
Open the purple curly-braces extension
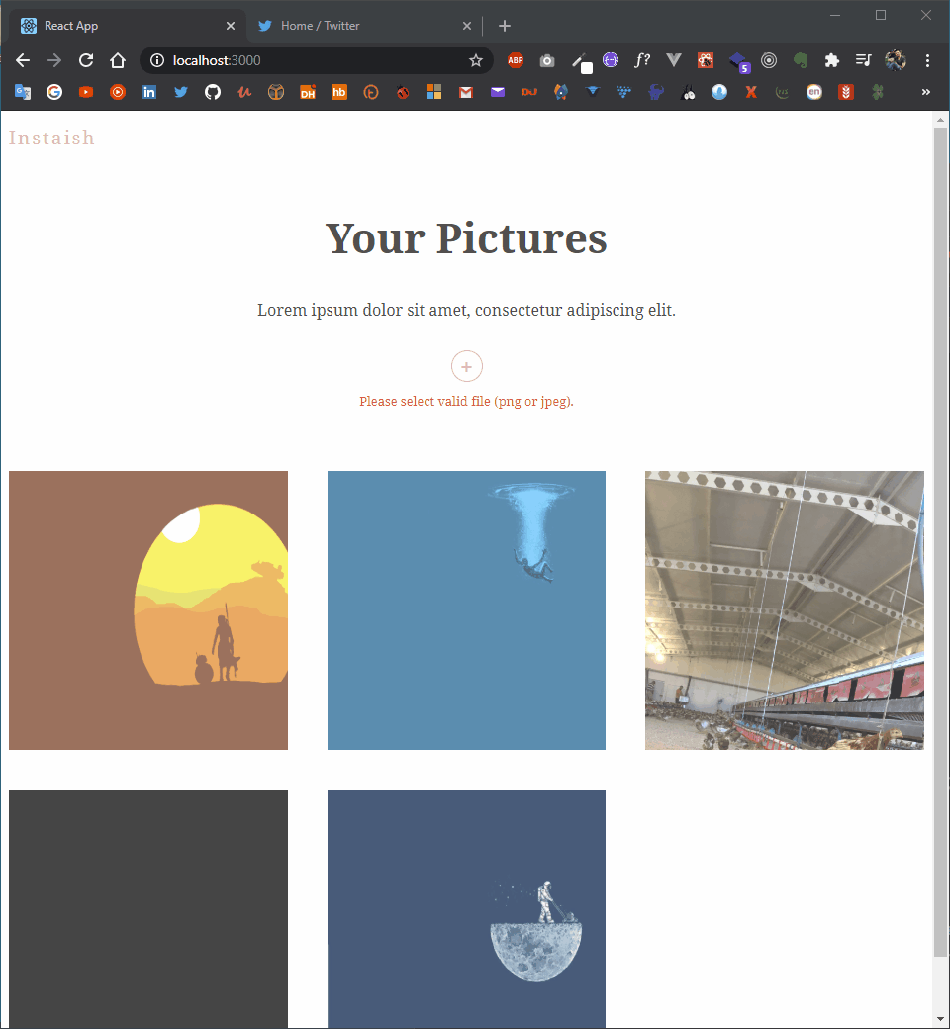[x=611, y=60]
